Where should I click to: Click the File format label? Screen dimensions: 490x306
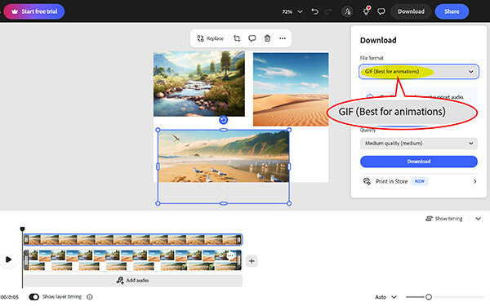click(372, 58)
